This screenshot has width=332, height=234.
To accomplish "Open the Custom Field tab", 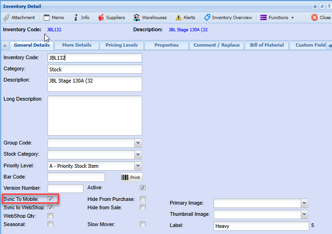I will 309,45.
